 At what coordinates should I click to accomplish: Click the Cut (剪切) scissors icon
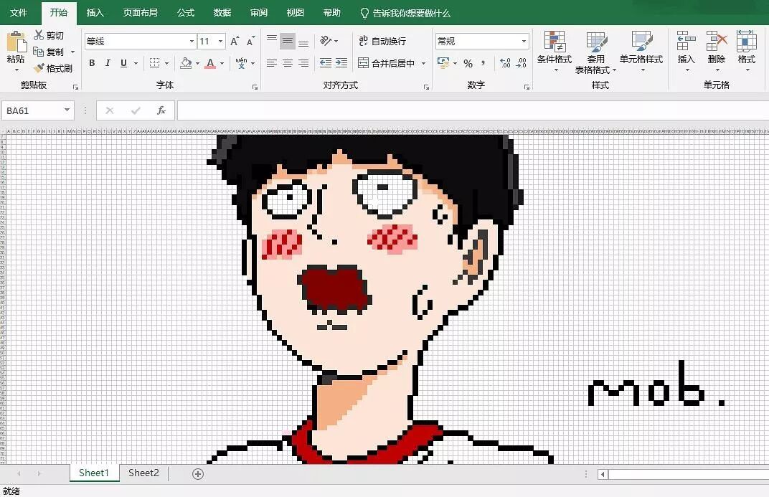pos(39,35)
